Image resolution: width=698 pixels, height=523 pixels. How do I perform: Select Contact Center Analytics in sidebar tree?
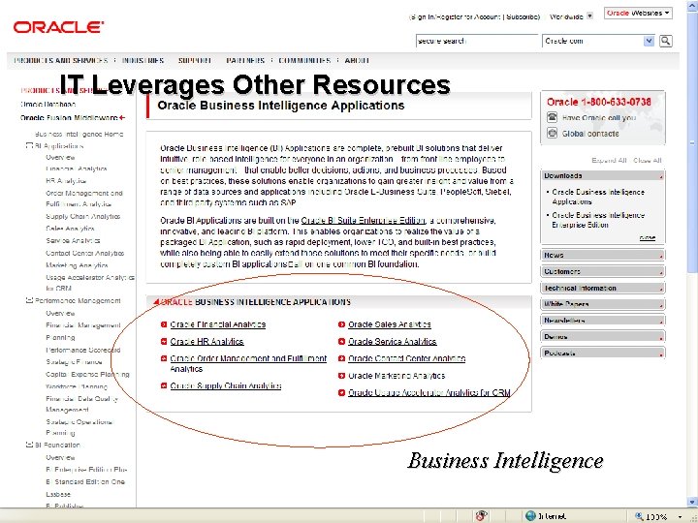tap(85, 253)
